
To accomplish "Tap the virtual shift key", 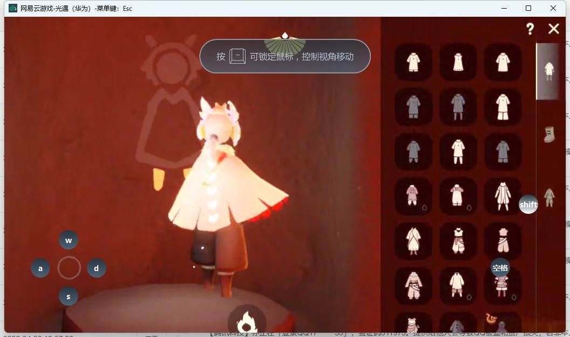I will pyautogui.click(x=528, y=204).
